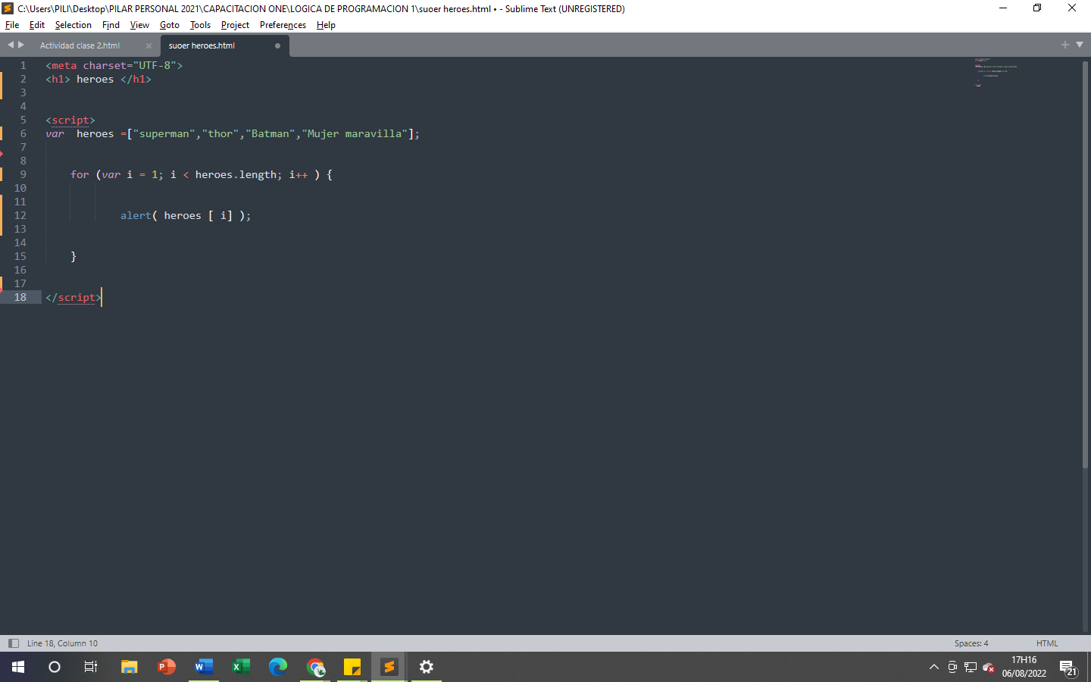
Task: Open Microsoft Edge from the taskbar
Action: pyautogui.click(x=278, y=667)
